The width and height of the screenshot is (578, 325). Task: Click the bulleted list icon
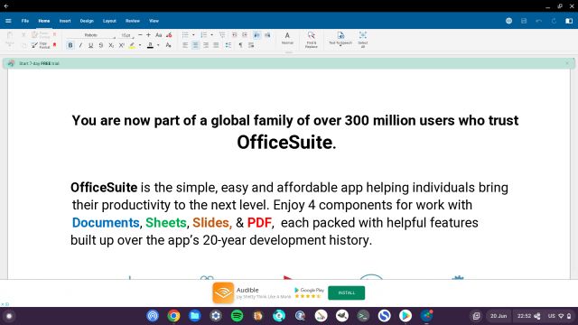(x=185, y=35)
